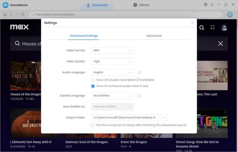
Task: Click the browser home icon
Action: click(x=5, y=15)
